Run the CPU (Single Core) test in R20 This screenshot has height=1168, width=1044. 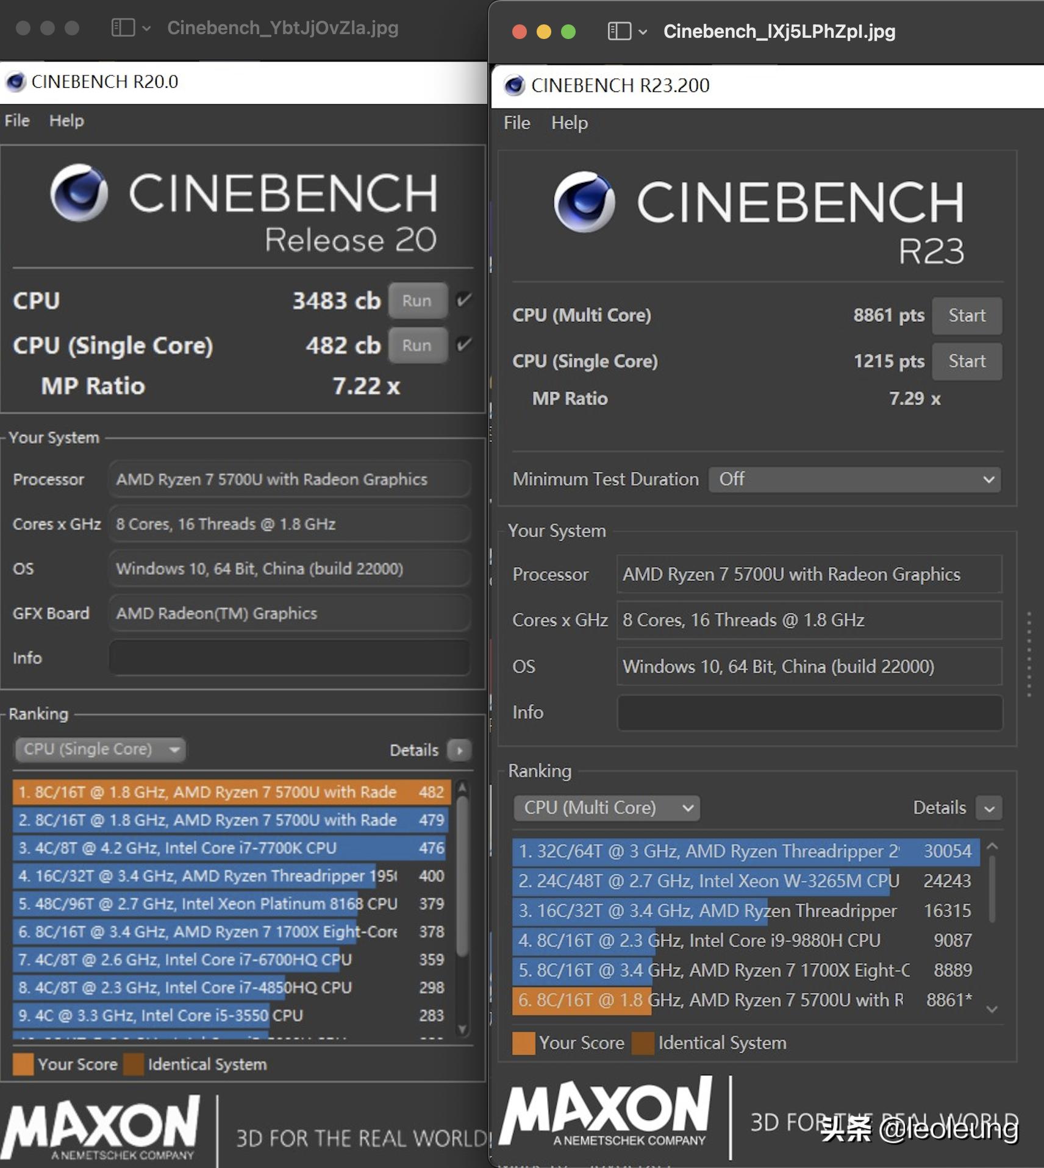coord(417,345)
